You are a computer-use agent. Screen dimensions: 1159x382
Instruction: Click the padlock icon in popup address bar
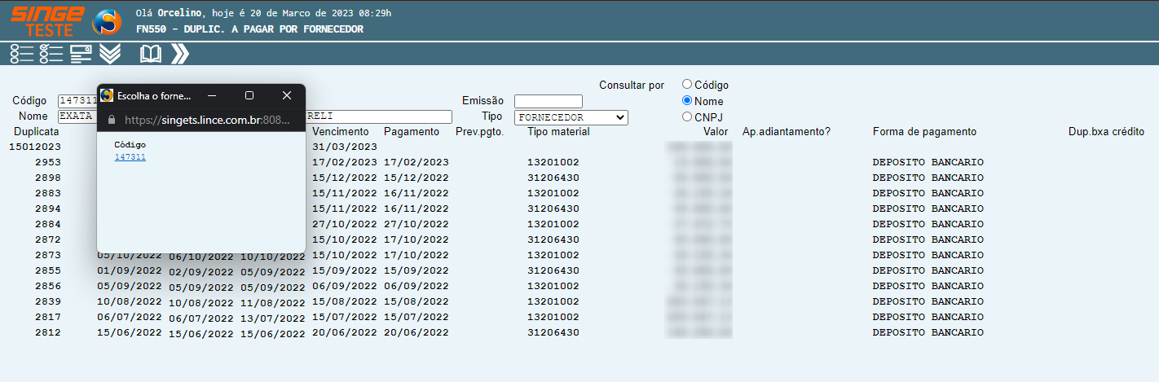point(112,120)
